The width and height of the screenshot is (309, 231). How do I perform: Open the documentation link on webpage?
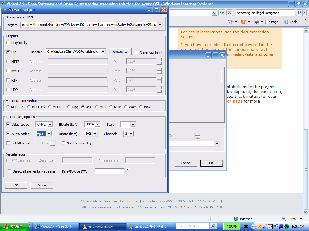click(x=254, y=32)
